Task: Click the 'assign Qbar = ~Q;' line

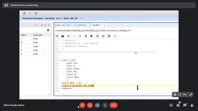Action: (71, 83)
